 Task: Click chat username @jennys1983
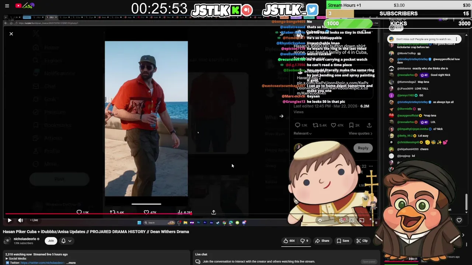point(405,96)
